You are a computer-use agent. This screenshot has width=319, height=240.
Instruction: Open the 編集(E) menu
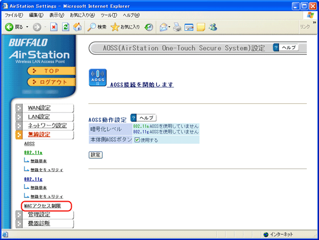tap(36, 15)
